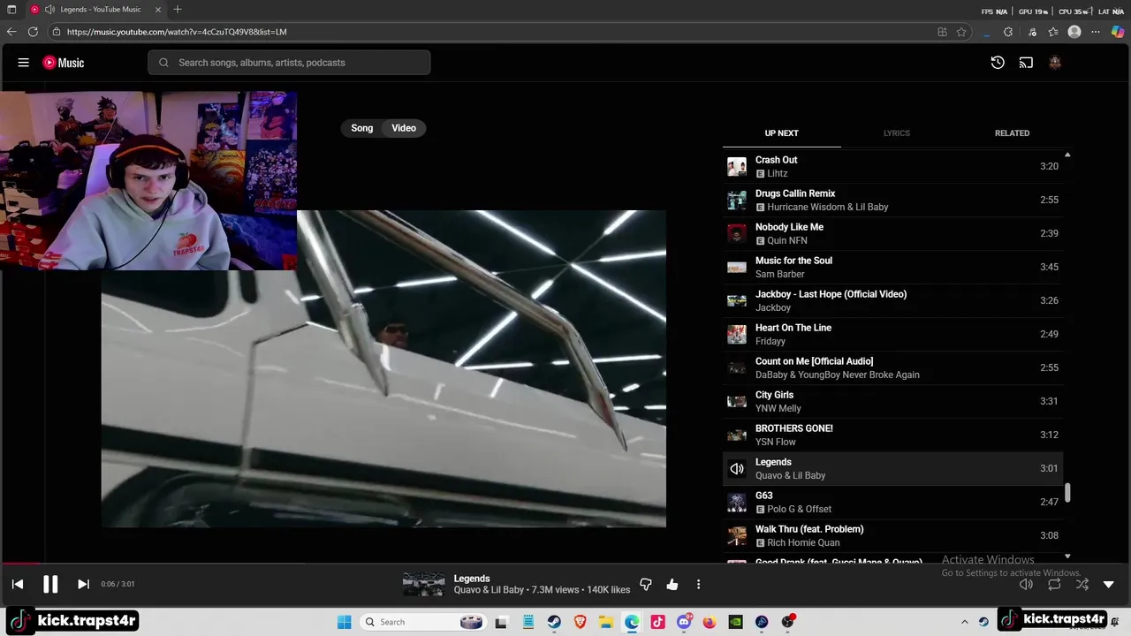Open Brave browser from taskbar
Image resolution: width=1131 pixels, height=636 pixels.
click(x=580, y=622)
